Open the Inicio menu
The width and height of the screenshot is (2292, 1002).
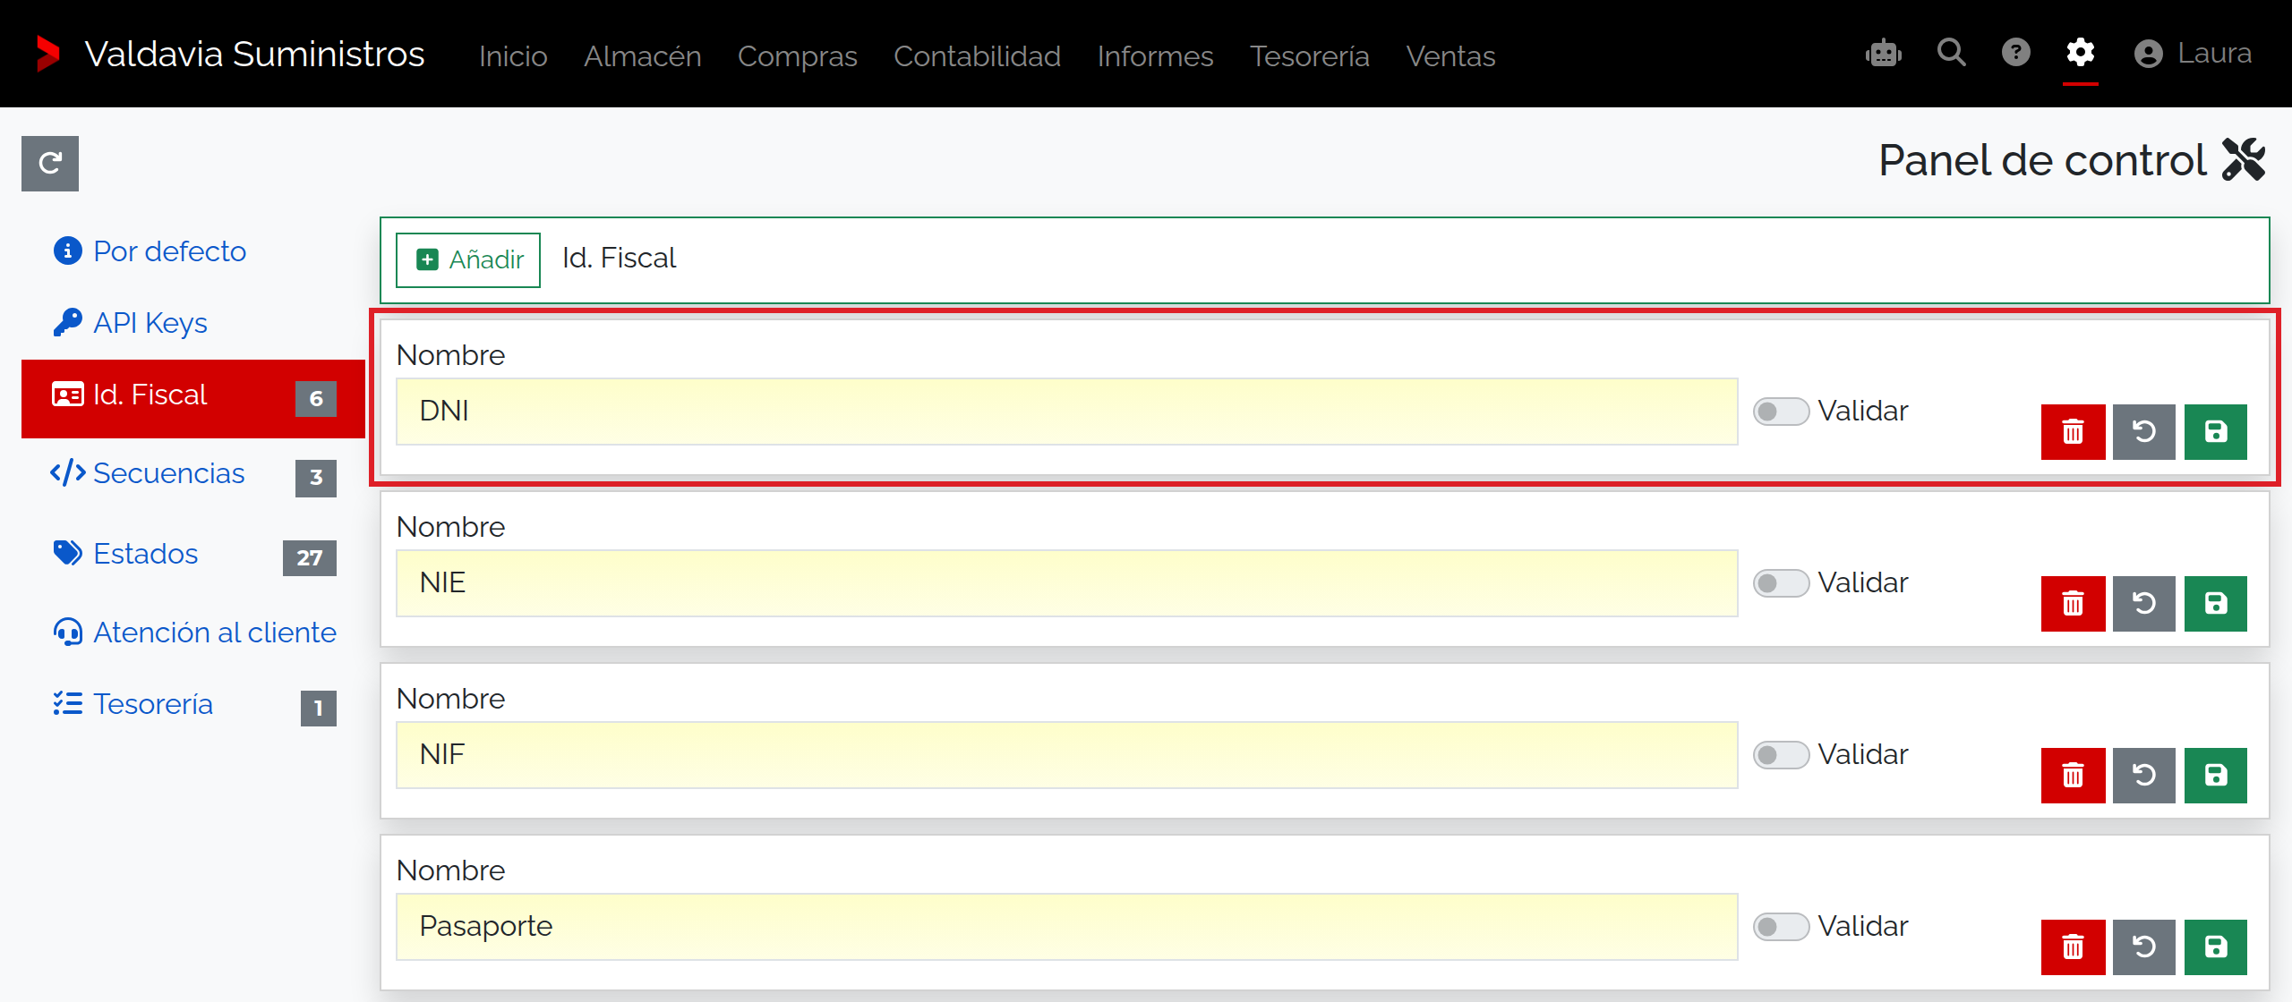coord(513,55)
